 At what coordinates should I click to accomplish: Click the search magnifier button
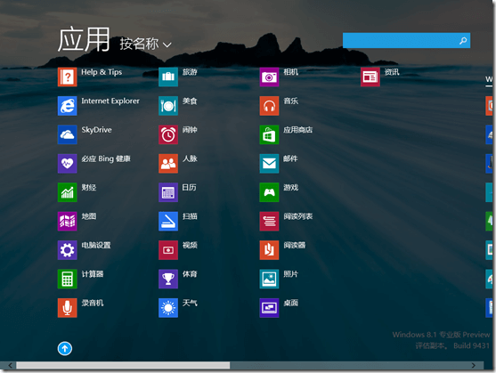click(x=463, y=40)
